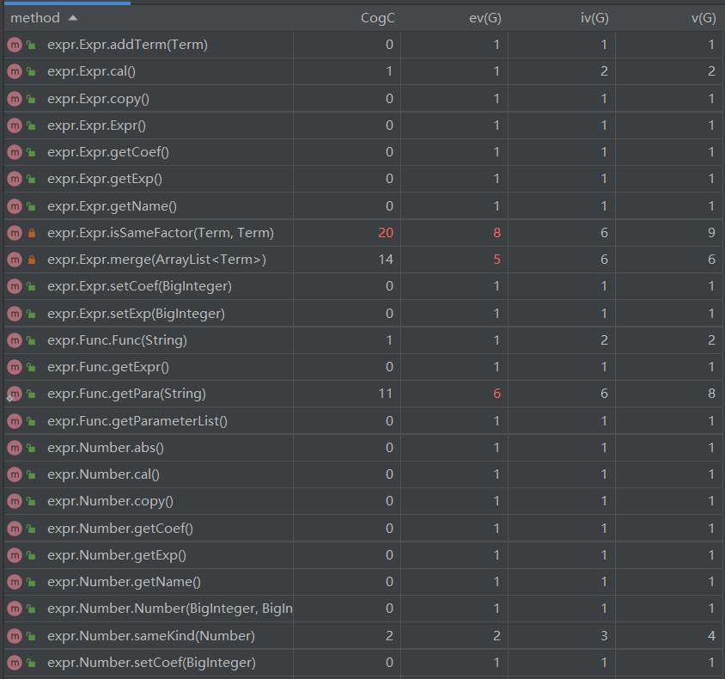Image resolution: width=725 pixels, height=679 pixels.
Task: Select row expr.Expr.cal()
Action: (363, 71)
